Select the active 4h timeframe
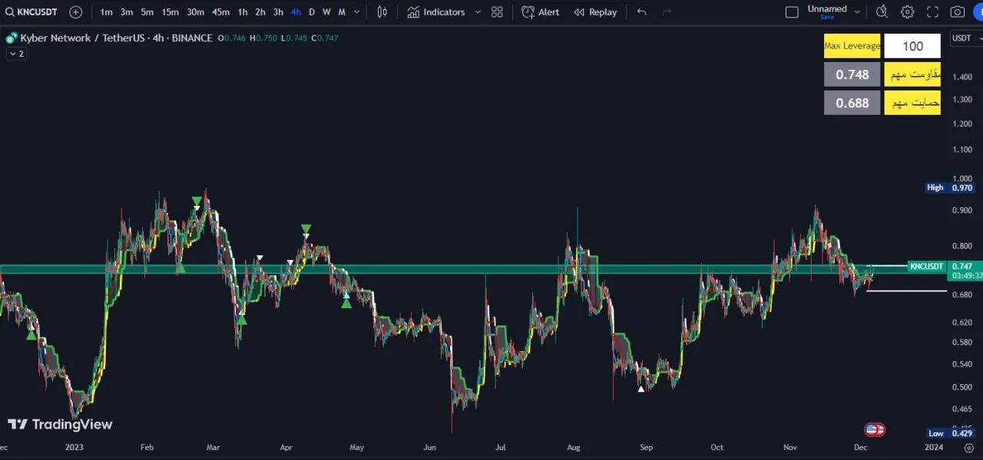The width and height of the screenshot is (983, 460). (x=296, y=12)
